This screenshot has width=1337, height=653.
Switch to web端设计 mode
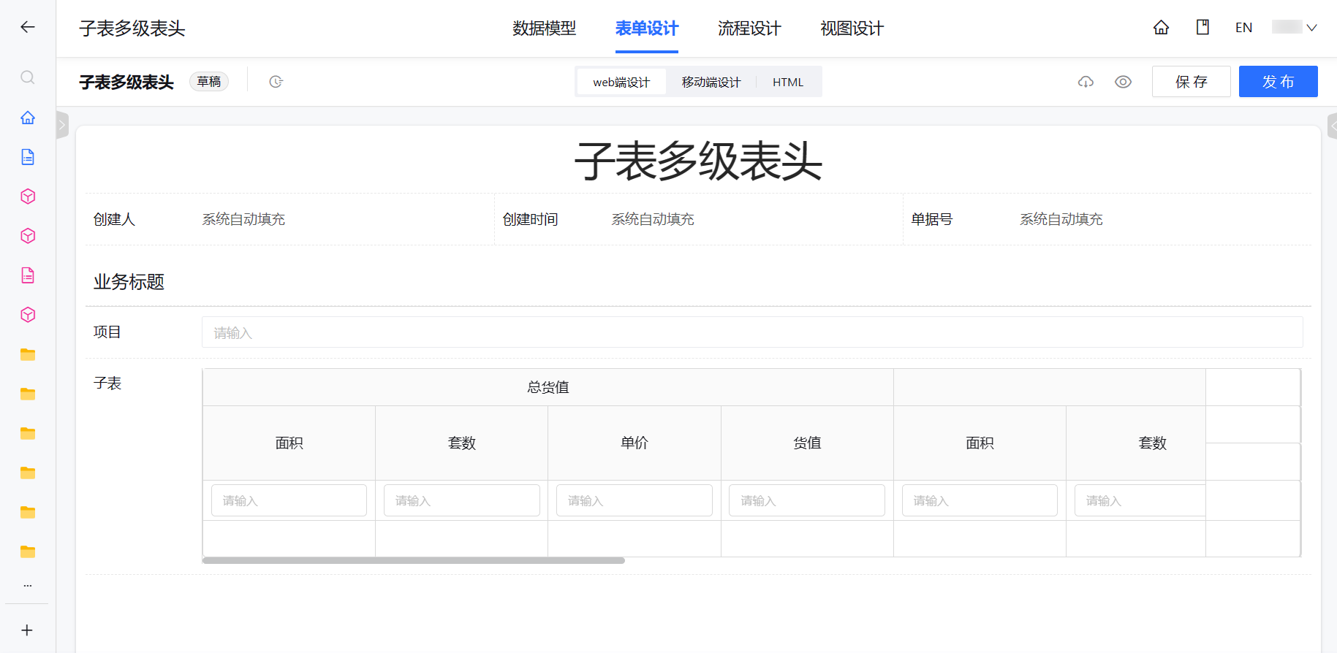point(621,82)
